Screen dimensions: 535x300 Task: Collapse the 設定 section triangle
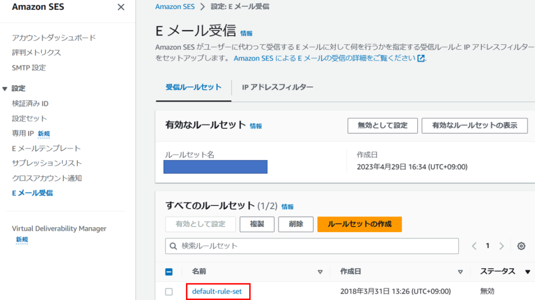pyautogui.click(x=5, y=89)
